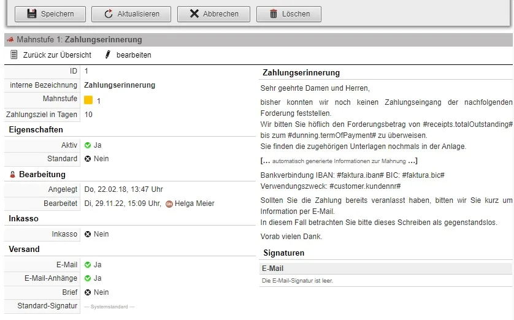
Task: Click the list icon before Zurück zur Übersicht
Action: (14, 55)
